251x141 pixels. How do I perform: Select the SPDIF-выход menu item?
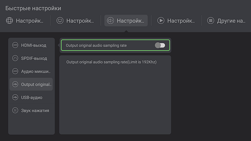(34, 58)
